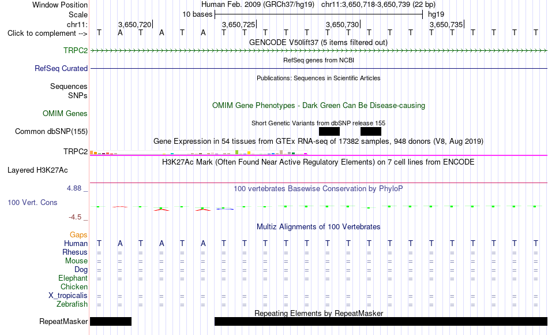Click the RefSeq Curated track label
The image size is (548, 335).
(61, 68)
